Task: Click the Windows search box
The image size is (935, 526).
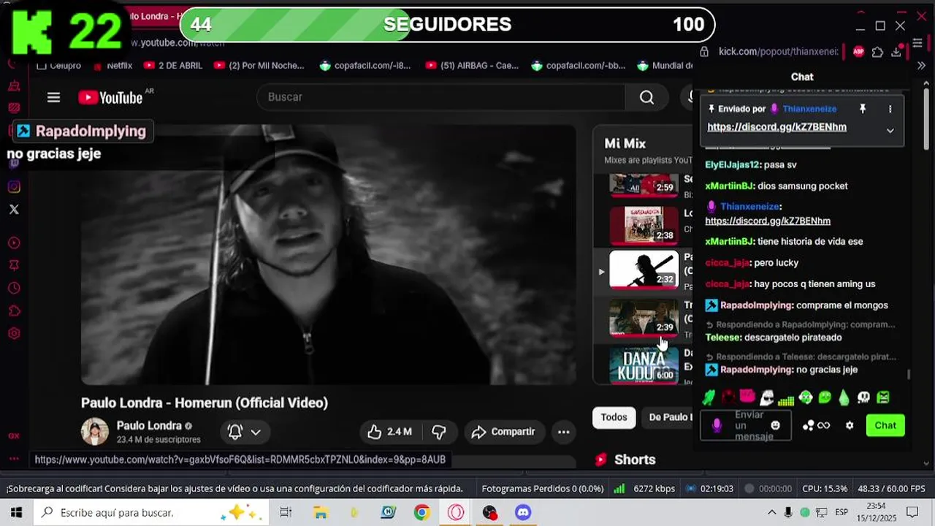Action: pyautogui.click(x=151, y=513)
